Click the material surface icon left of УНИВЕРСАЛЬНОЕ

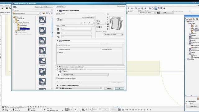click(x=58, y=75)
